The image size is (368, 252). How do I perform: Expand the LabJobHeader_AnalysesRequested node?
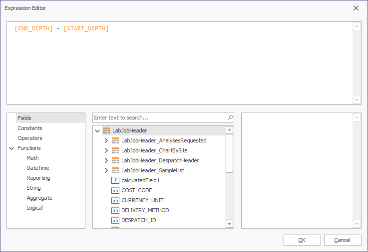(x=106, y=140)
